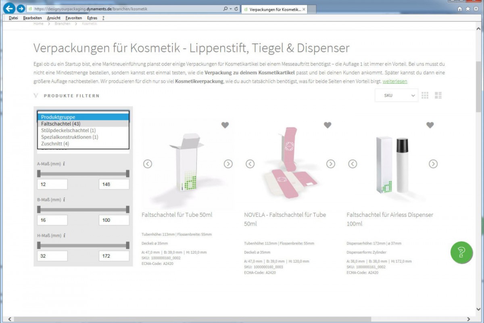Image resolution: width=484 pixels, height=323 pixels.
Task: Open the Extras menu
Action: (92, 18)
